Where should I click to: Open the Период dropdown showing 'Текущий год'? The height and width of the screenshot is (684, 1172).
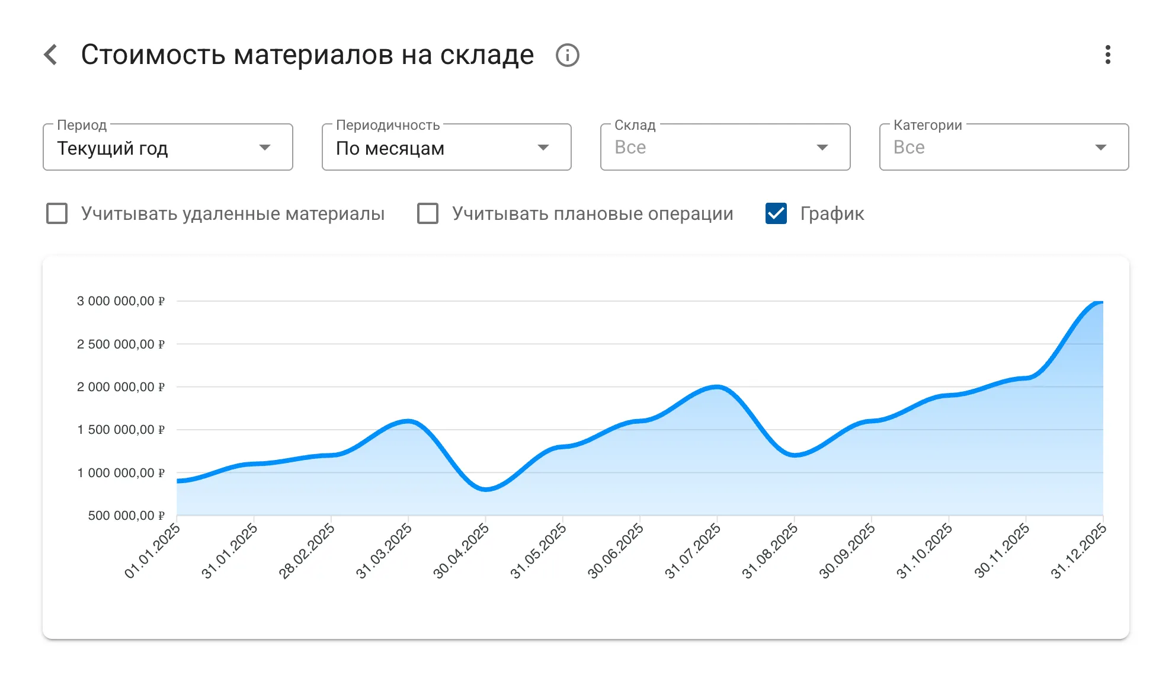[168, 147]
